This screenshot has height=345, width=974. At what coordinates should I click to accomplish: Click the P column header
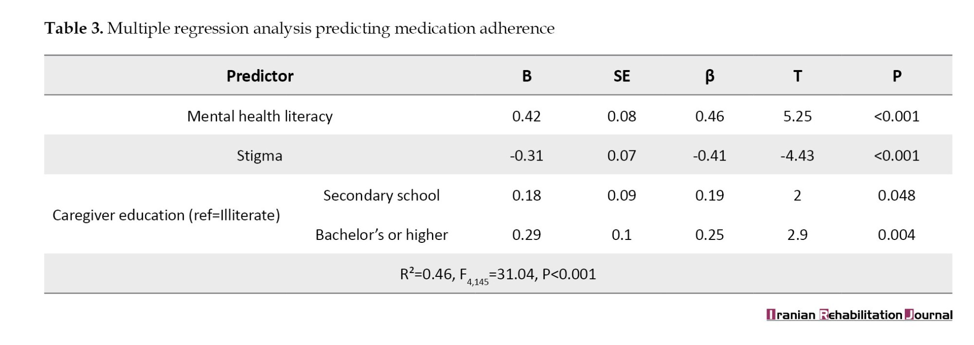point(897,76)
